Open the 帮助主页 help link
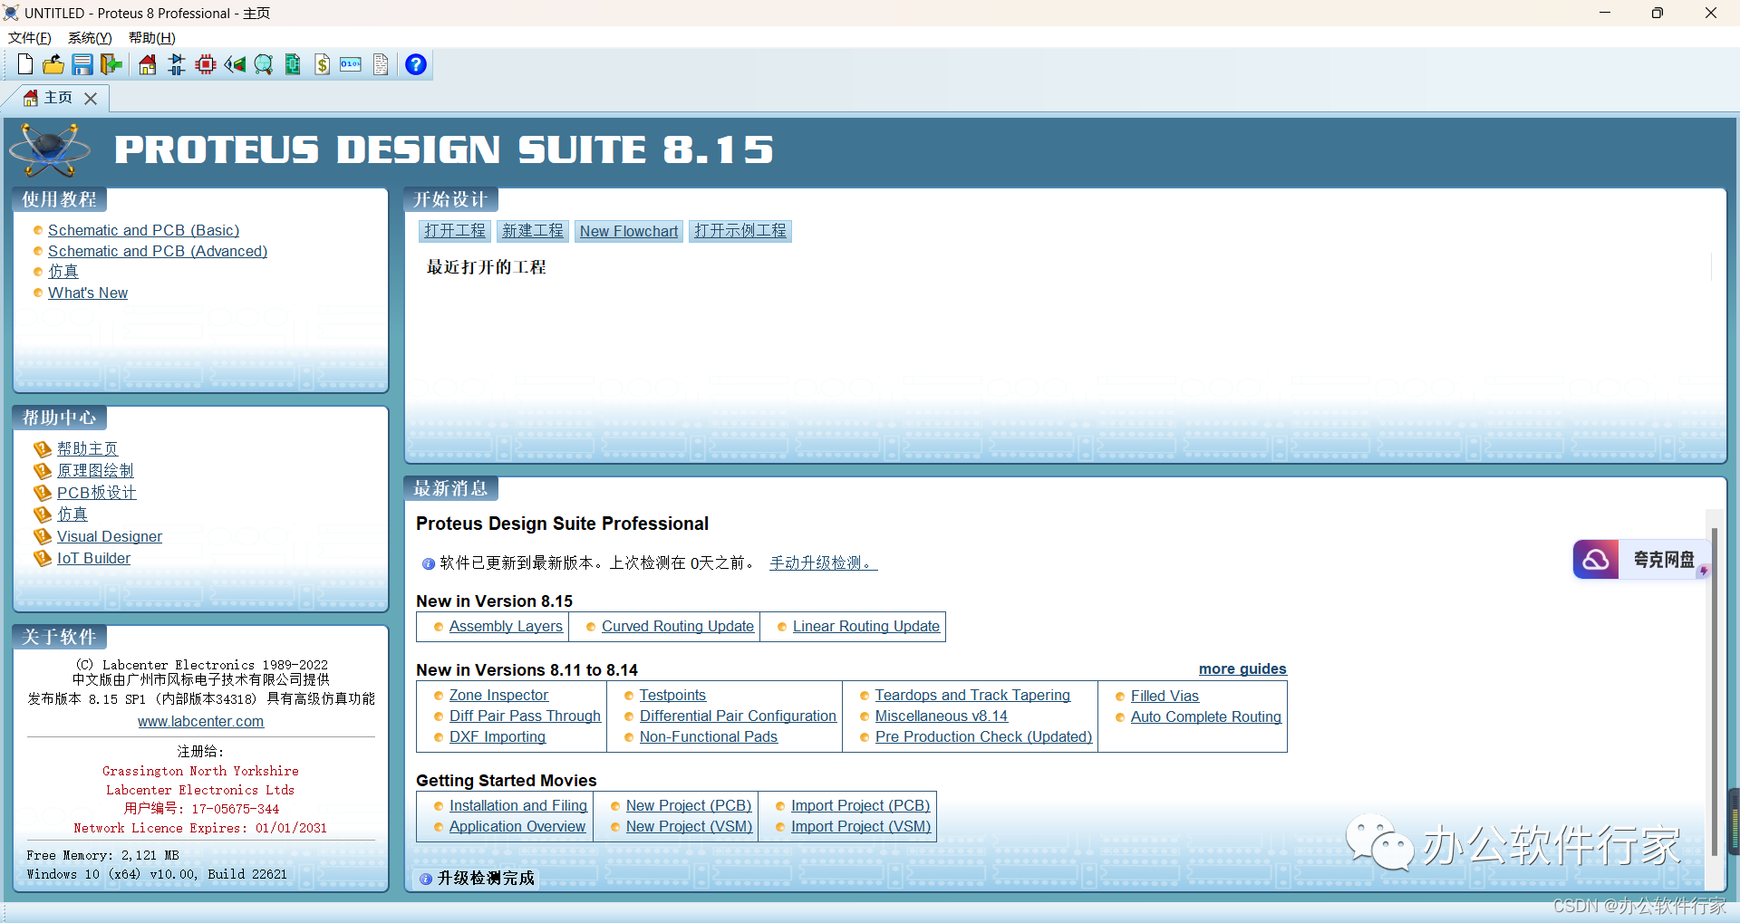The height and width of the screenshot is (923, 1740). click(x=87, y=448)
